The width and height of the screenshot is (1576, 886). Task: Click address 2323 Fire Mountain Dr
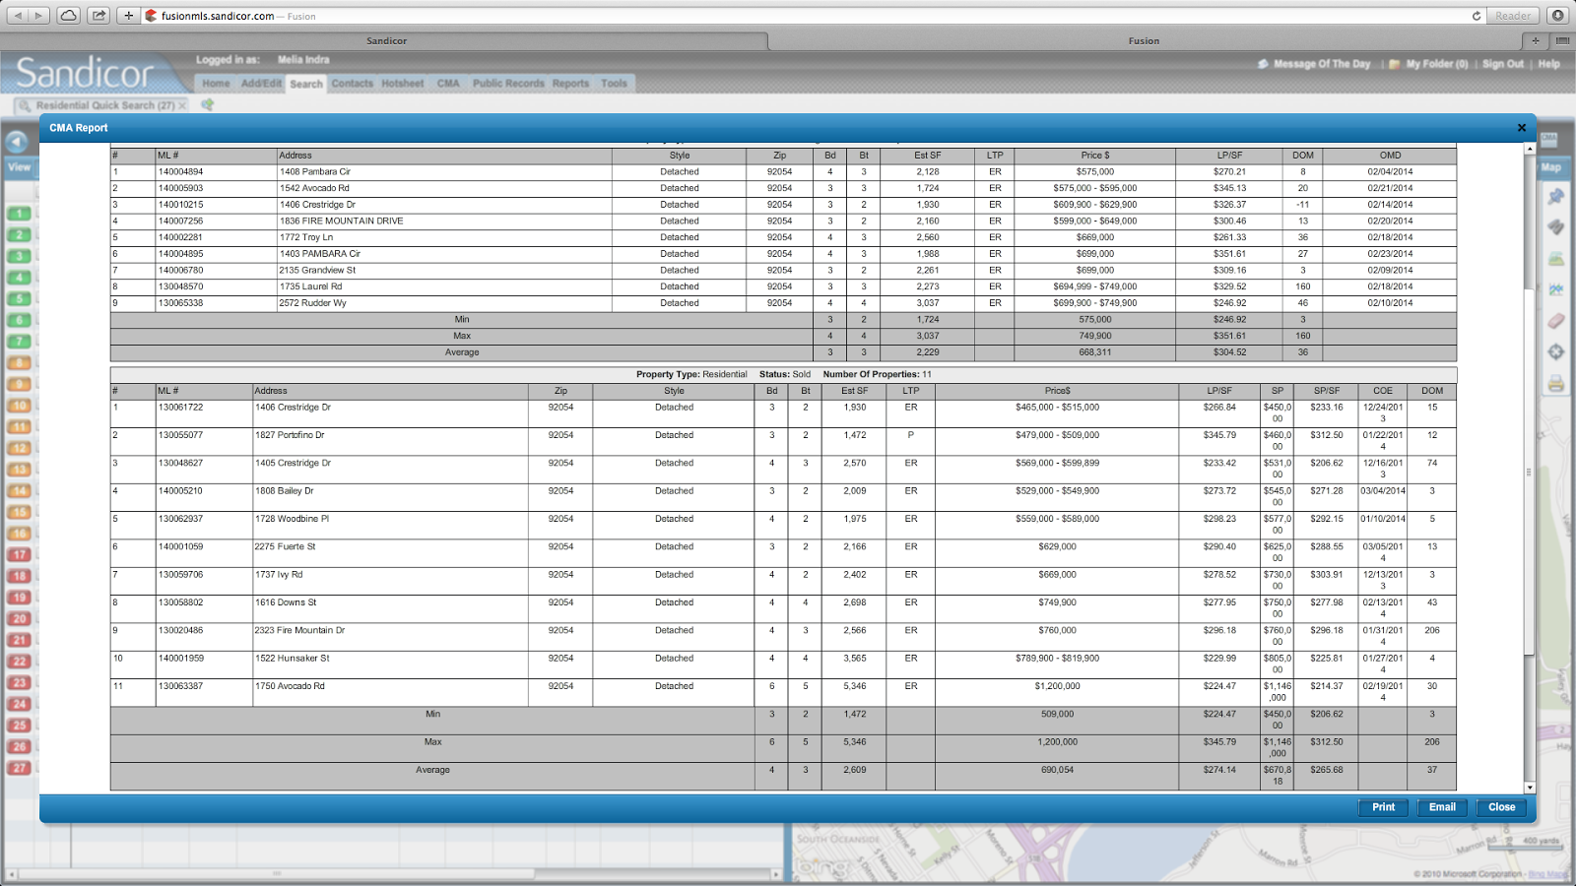(299, 630)
